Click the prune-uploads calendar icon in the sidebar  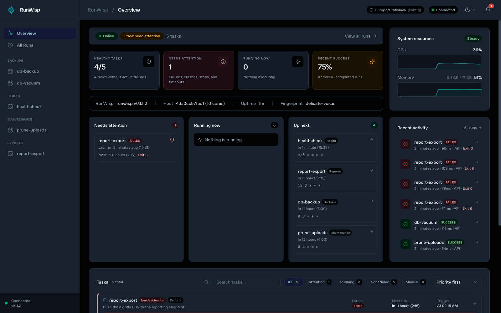pos(10,130)
